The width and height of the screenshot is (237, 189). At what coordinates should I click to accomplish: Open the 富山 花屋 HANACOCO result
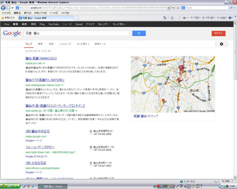pos(41,59)
